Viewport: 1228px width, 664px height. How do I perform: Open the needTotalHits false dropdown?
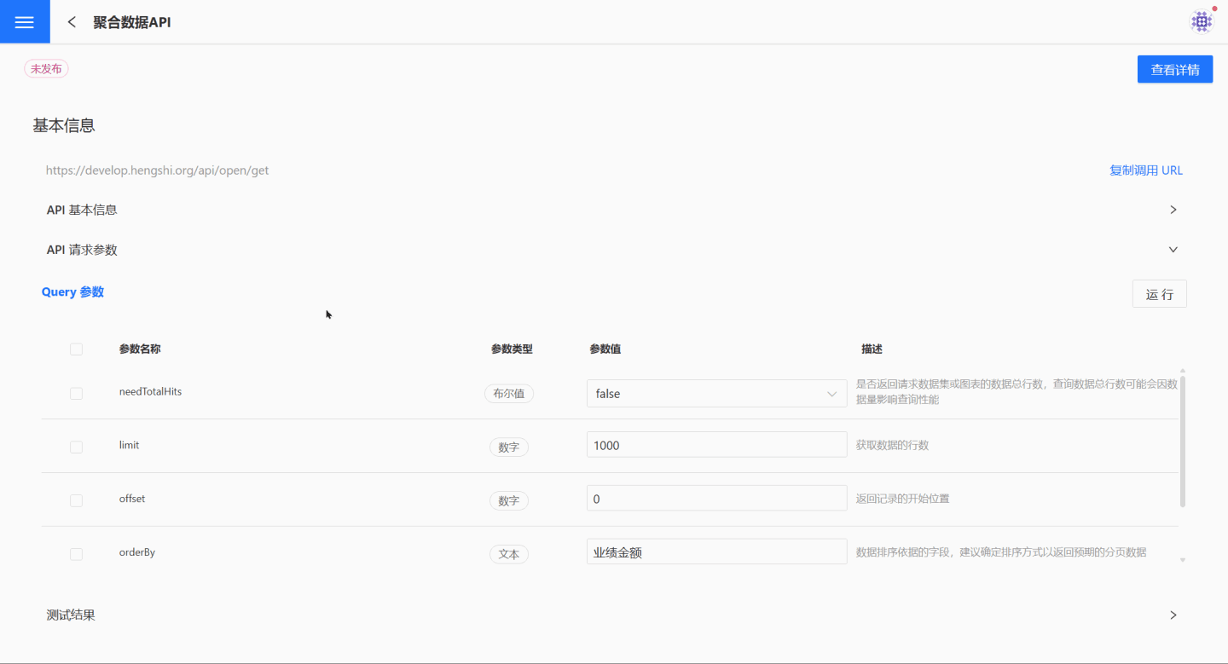(716, 394)
